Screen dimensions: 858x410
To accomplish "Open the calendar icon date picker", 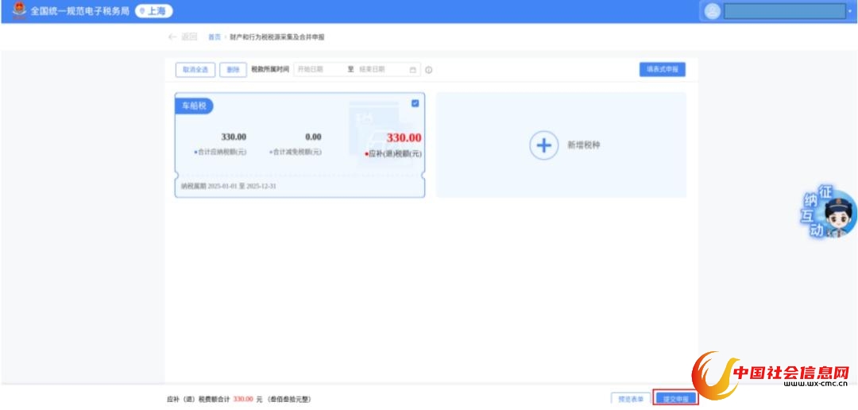I will click(413, 70).
